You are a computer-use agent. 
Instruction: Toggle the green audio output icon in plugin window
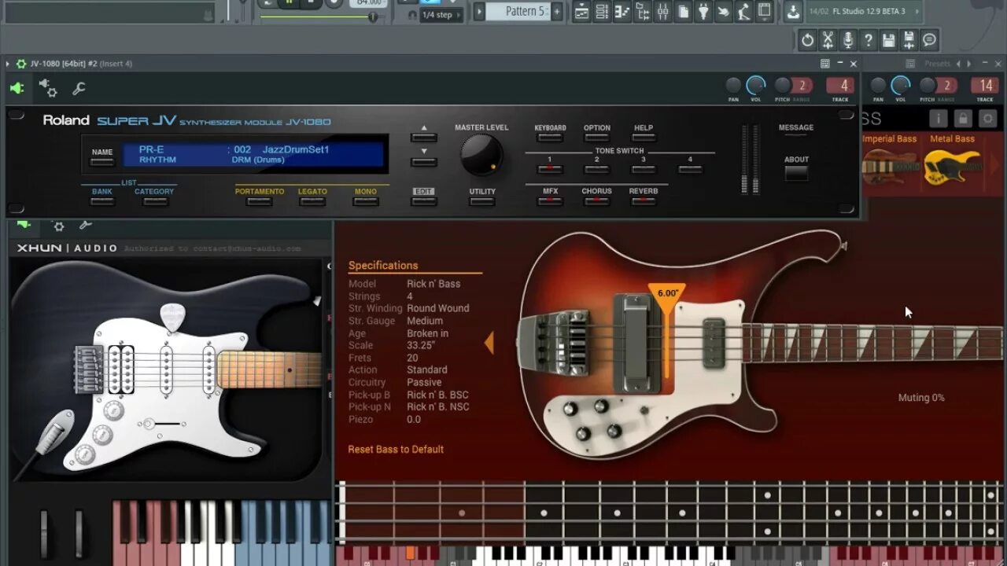(x=17, y=88)
